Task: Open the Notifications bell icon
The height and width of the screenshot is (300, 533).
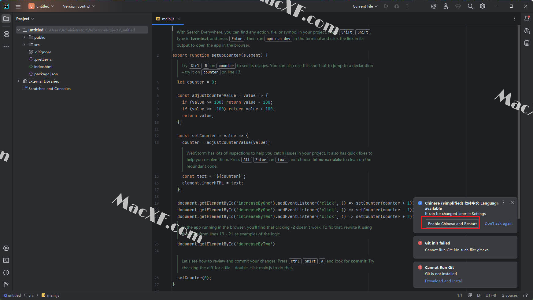Action: coord(527,19)
